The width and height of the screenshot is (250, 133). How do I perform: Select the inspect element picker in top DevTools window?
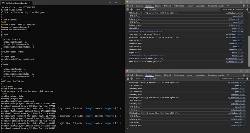click(x=127, y=6)
